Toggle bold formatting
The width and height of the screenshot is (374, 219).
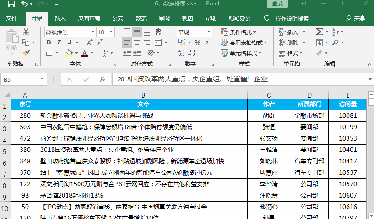click(x=49, y=42)
